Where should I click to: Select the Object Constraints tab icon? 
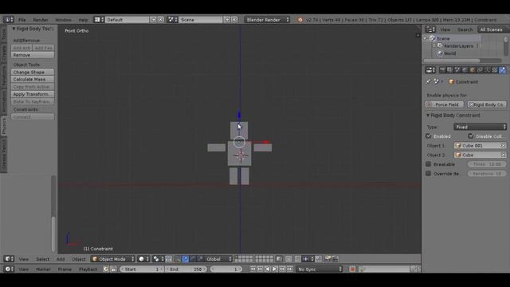[480, 70]
